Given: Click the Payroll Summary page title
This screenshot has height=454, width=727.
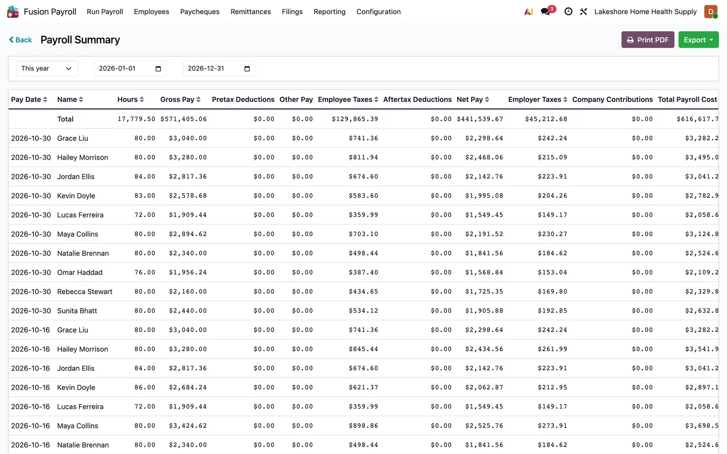Looking at the screenshot, I should (x=80, y=40).
